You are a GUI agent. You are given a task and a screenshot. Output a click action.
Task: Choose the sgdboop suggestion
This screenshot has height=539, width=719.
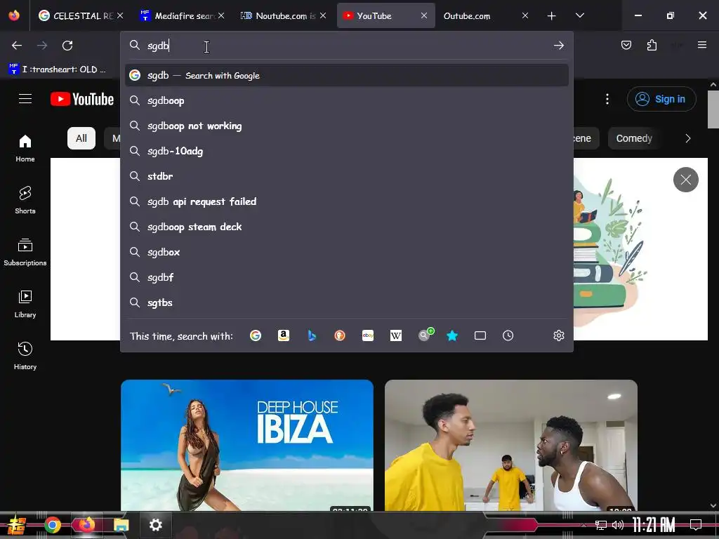[347, 101]
